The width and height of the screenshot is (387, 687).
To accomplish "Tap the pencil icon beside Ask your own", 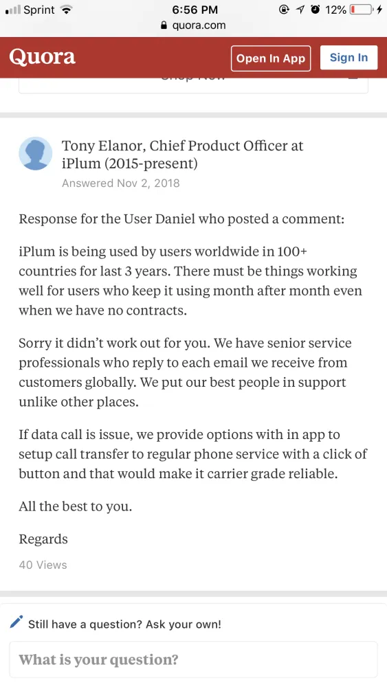I will 16,621.
